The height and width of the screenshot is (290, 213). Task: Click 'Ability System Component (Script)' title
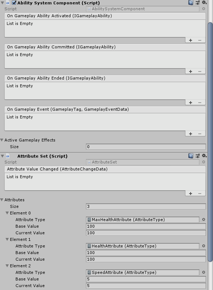pyautogui.click(x=58, y=3)
